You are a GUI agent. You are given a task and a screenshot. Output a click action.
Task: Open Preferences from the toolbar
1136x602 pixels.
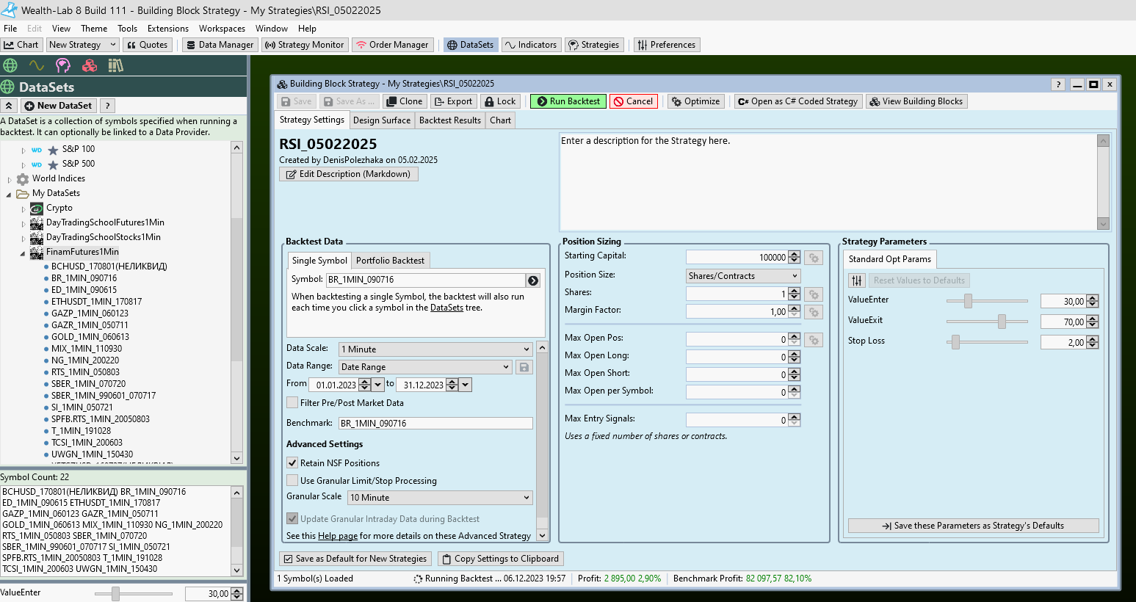(x=666, y=45)
